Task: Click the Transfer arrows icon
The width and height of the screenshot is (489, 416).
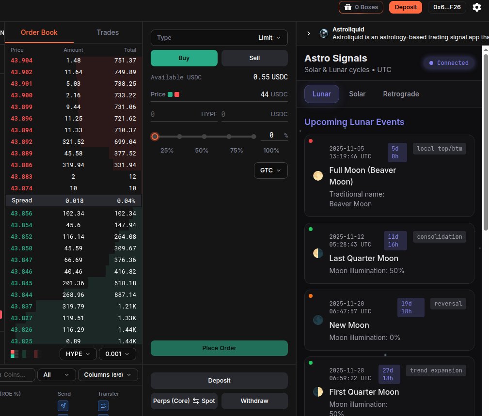Action: point(103,406)
